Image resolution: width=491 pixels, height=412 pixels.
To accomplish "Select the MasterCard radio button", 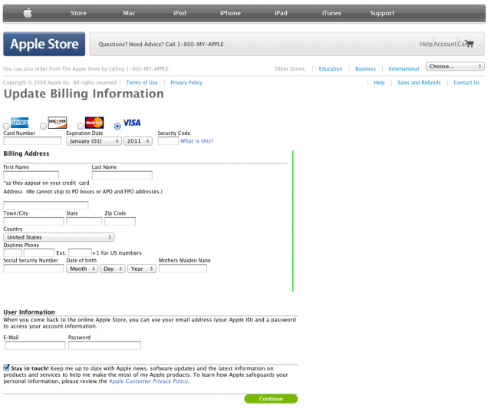I will click(81, 126).
